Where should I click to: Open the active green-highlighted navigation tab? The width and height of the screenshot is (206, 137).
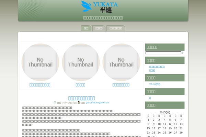point(86,28)
